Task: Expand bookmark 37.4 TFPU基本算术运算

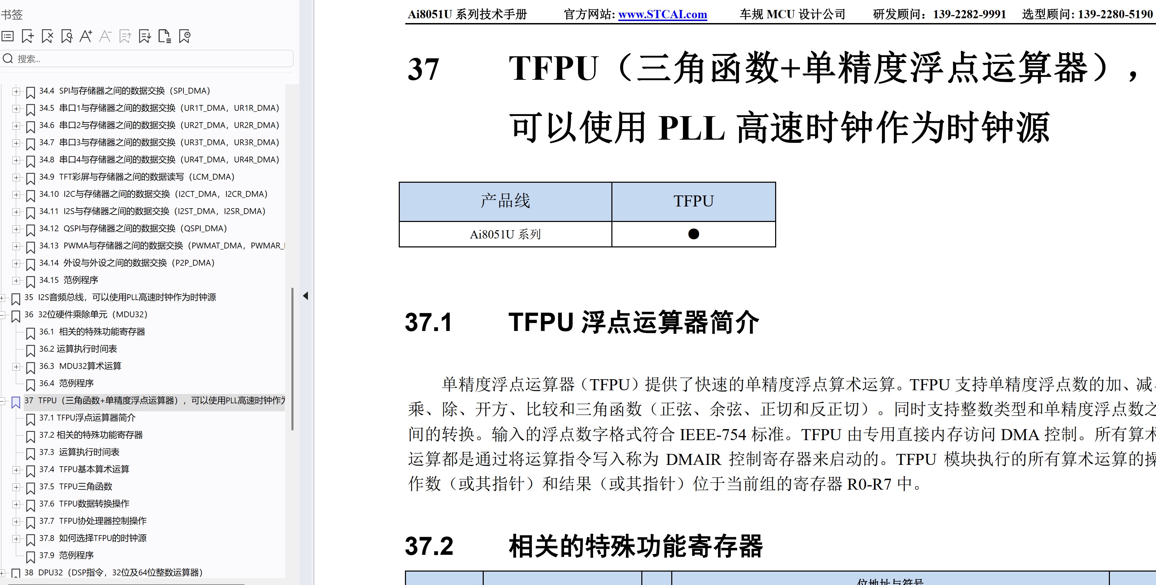Action: pos(16,470)
